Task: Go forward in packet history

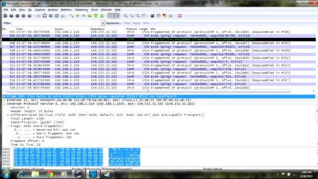Action: 83,16
